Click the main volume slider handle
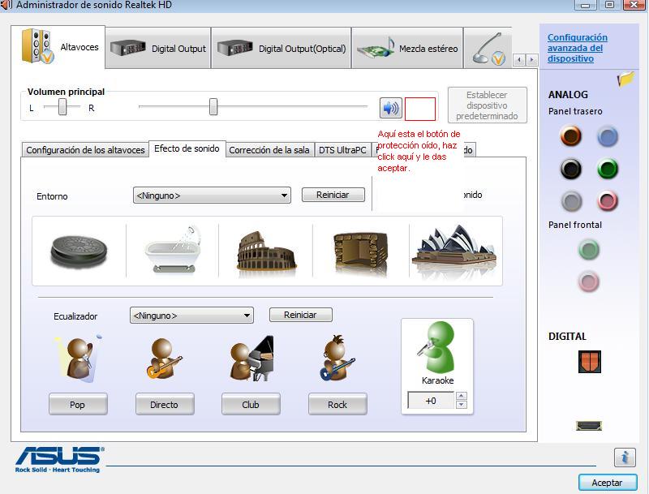 [x=213, y=107]
